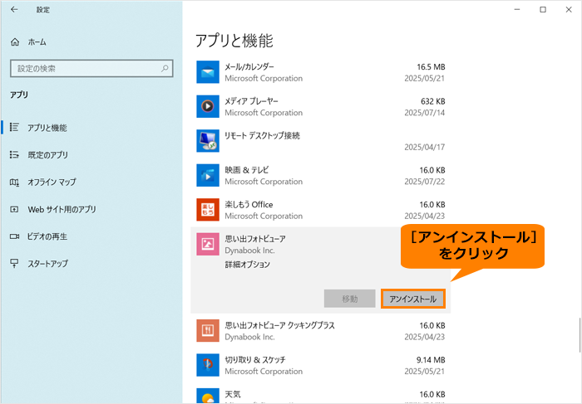Open ビデオの再生 settings

[x=47, y=236]
